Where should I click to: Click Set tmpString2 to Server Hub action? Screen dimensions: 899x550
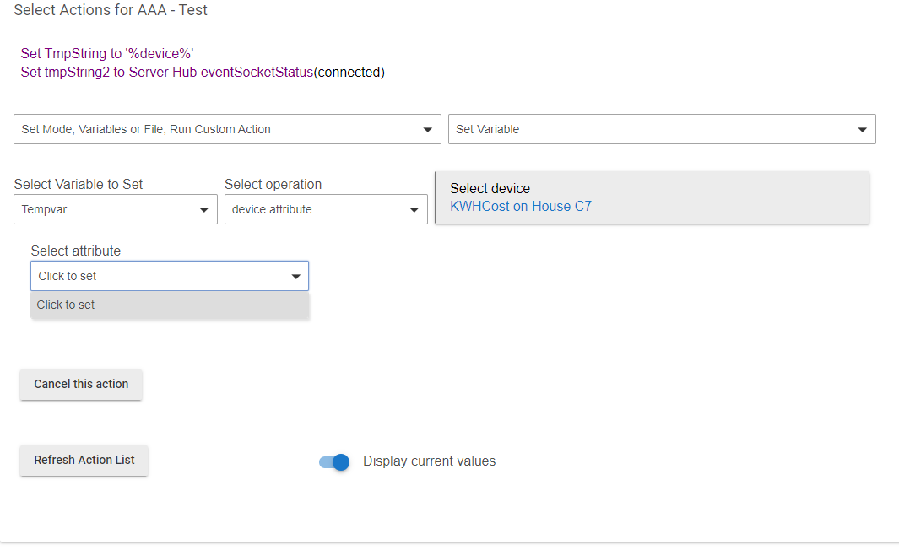(203, 73)
